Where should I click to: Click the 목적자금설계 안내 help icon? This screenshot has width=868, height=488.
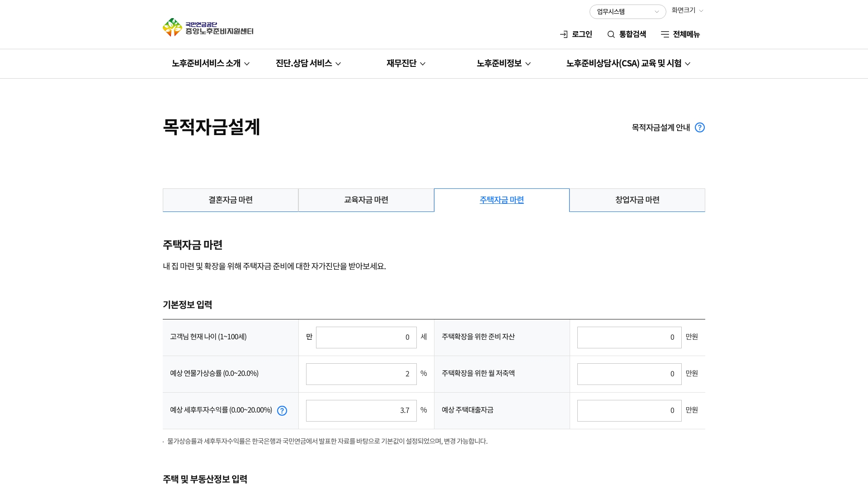pos(699,127)
